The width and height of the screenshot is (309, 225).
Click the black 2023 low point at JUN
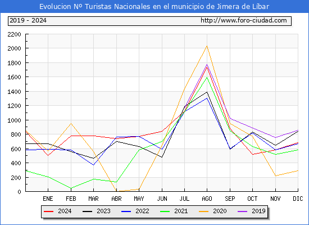click(x=162, y=157)
